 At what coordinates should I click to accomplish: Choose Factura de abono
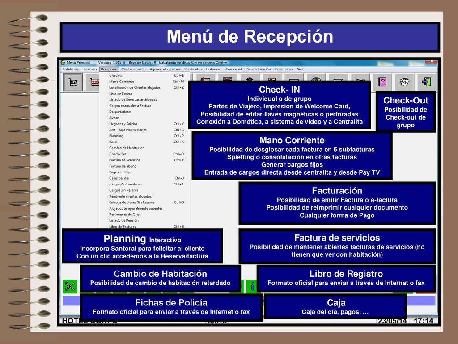click(x=144, y=166)
